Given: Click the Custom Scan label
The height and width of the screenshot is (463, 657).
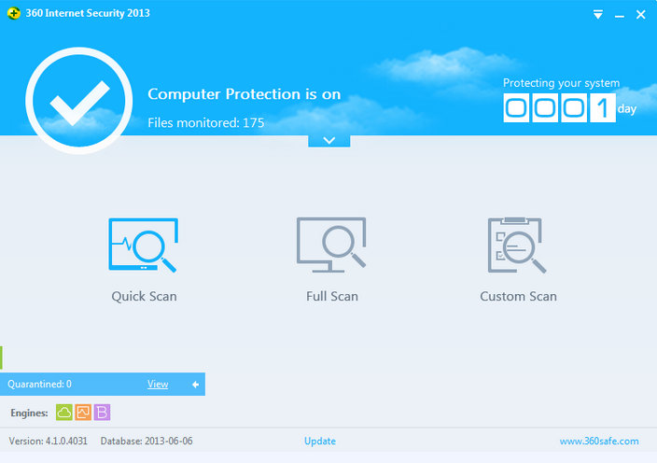Looking at the screenshot, I should tap(518, 296).
